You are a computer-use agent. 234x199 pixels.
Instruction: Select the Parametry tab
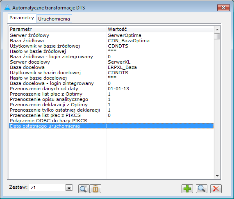pyautogui.click(x=22, y=18)
